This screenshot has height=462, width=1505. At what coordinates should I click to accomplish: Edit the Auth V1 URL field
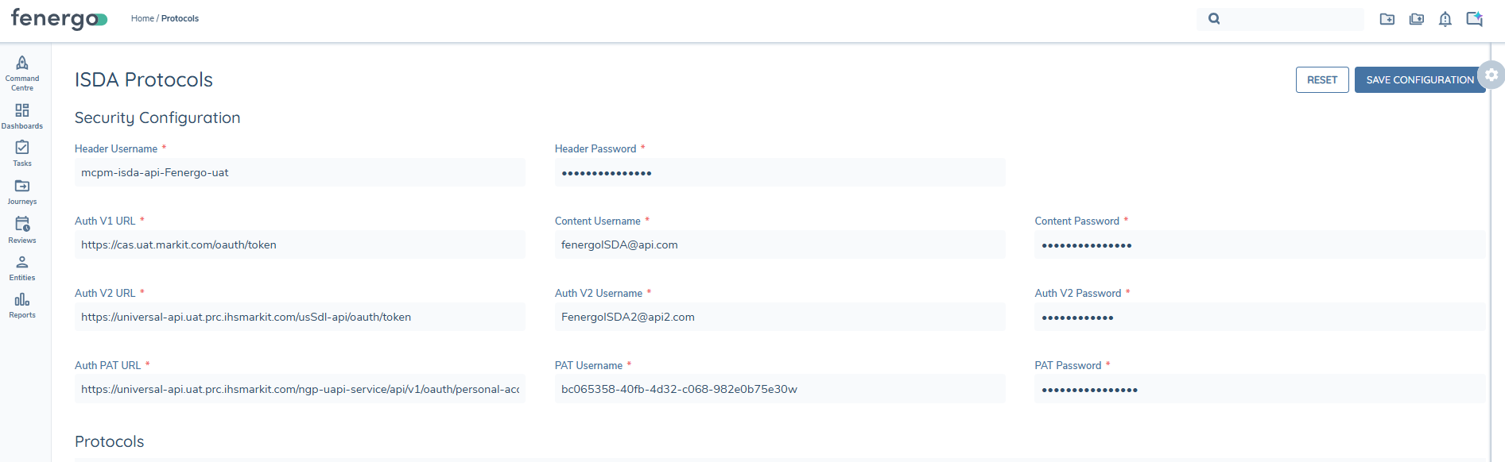pyautogui.click(x=300, y=244)
